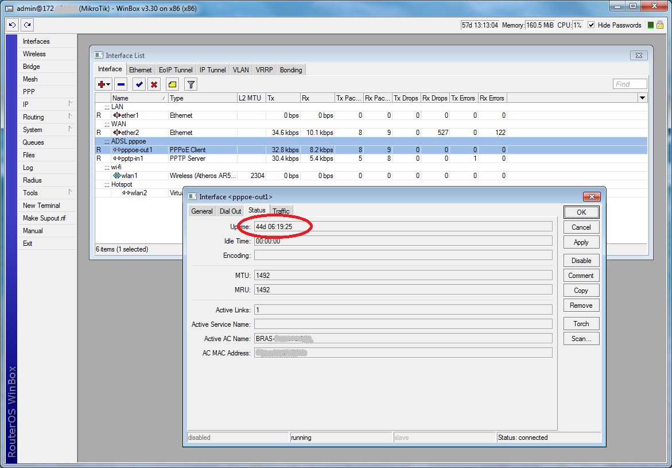Open the column selector dropdown arrow
Image resolution: width=672 pixels, height=468 pixels.
coord(642,98)
